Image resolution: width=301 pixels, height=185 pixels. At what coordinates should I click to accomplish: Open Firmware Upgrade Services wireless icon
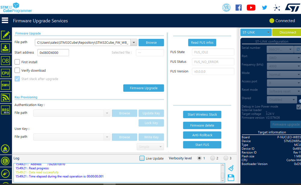[5, 97]
